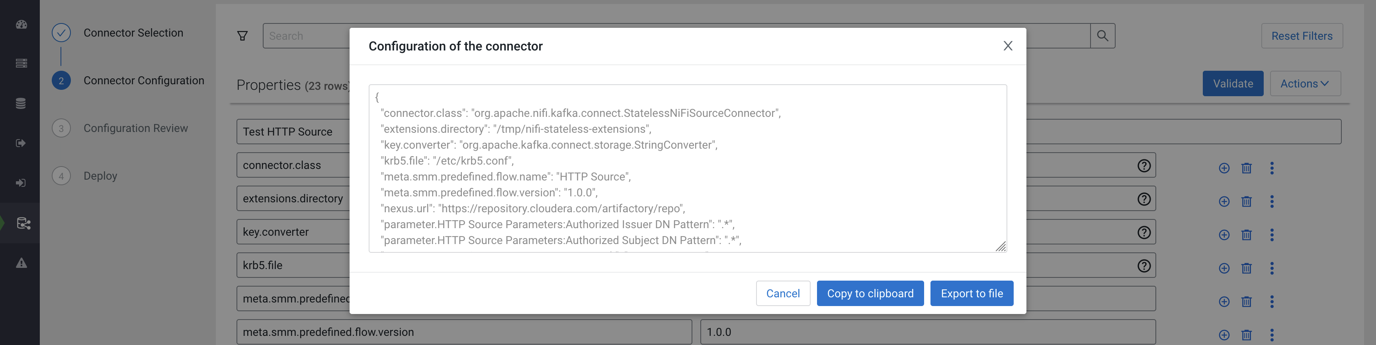Add a row after extensions.directory property
Screen dimensions: 1376x345
click(x=1224, y=202)
